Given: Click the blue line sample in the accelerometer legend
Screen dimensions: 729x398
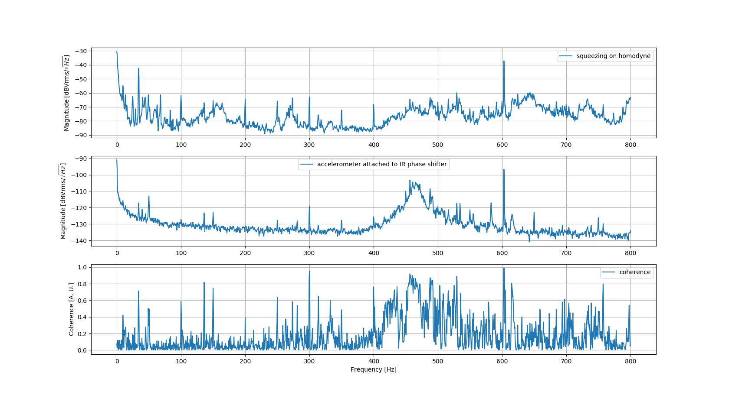Looking at the screenshot, I should click(307, 164).
